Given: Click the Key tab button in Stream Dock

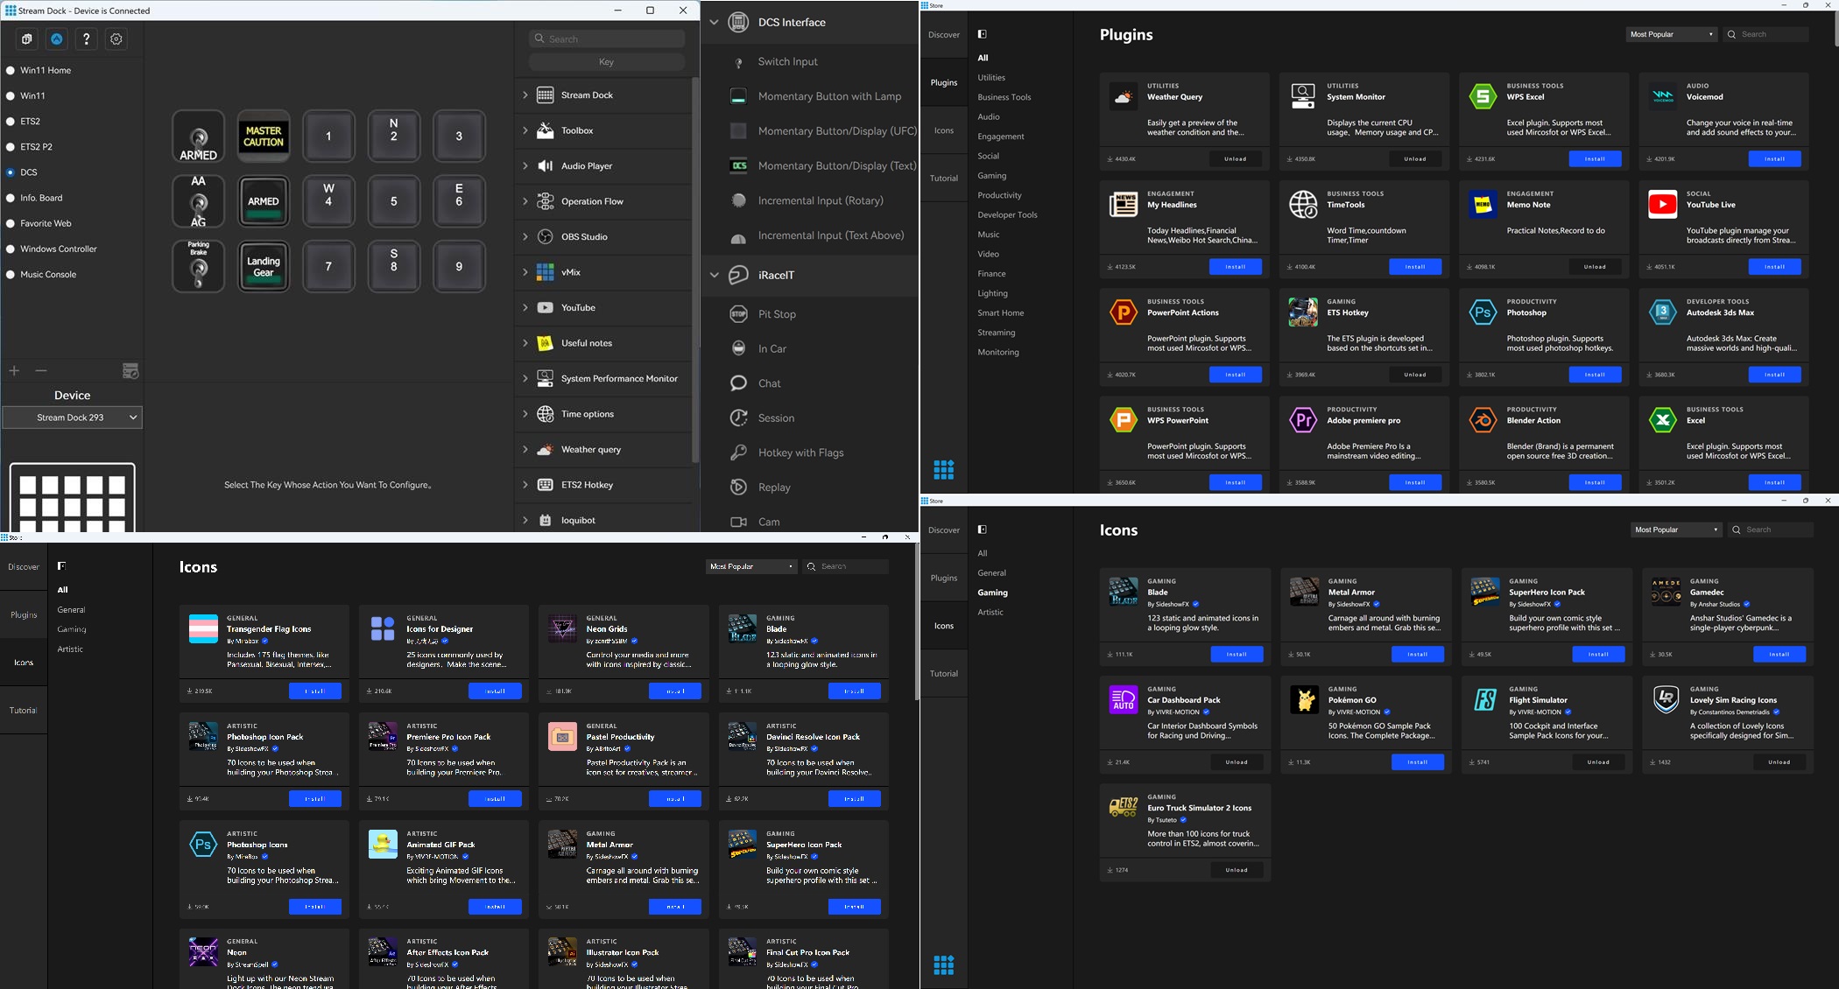Looking at the screenshot, I should (x=606, y=62).
